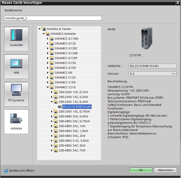Click the Antriebe & Starter folder icon
181x178 pixels.
coord(43,29)
